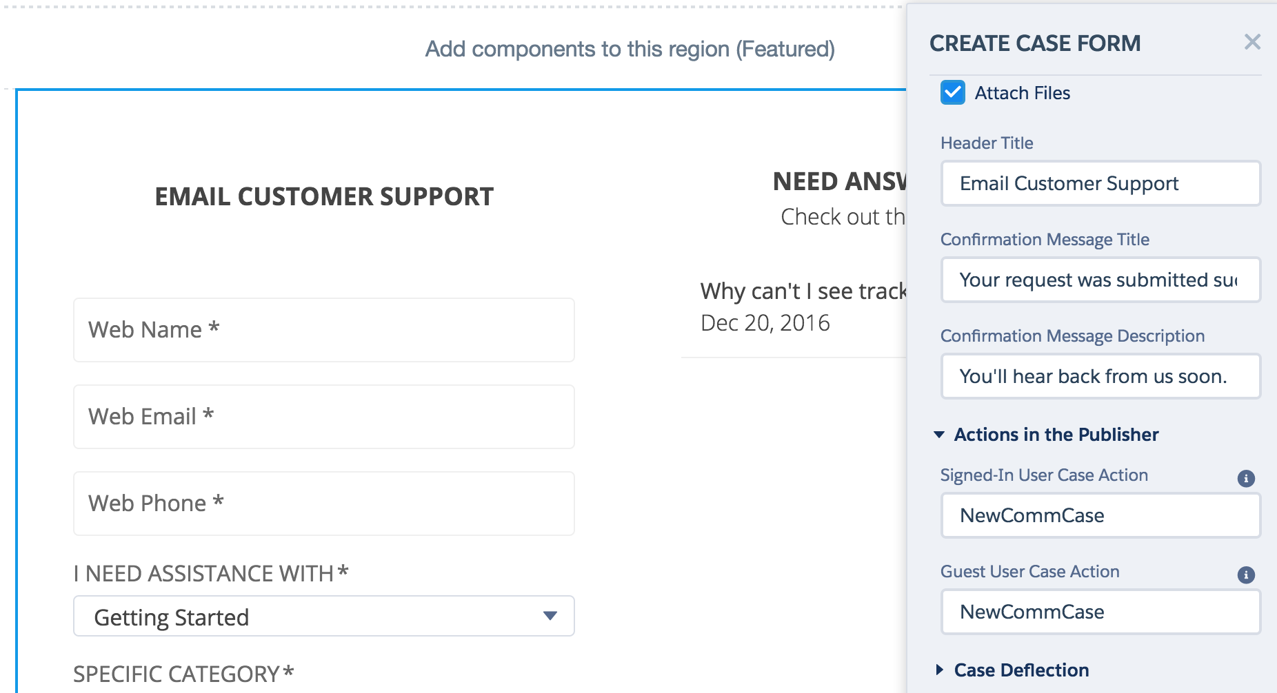This screenshot has width=1277, height=693.
Task: Uncheck the Attach Files checkbox
Action: (x=953, y=92)
